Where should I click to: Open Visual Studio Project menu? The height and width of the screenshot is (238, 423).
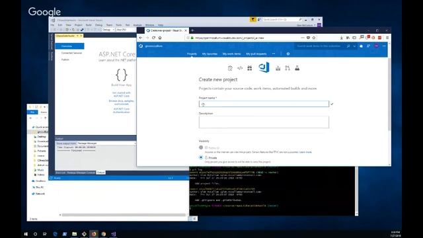pos(79,25)
